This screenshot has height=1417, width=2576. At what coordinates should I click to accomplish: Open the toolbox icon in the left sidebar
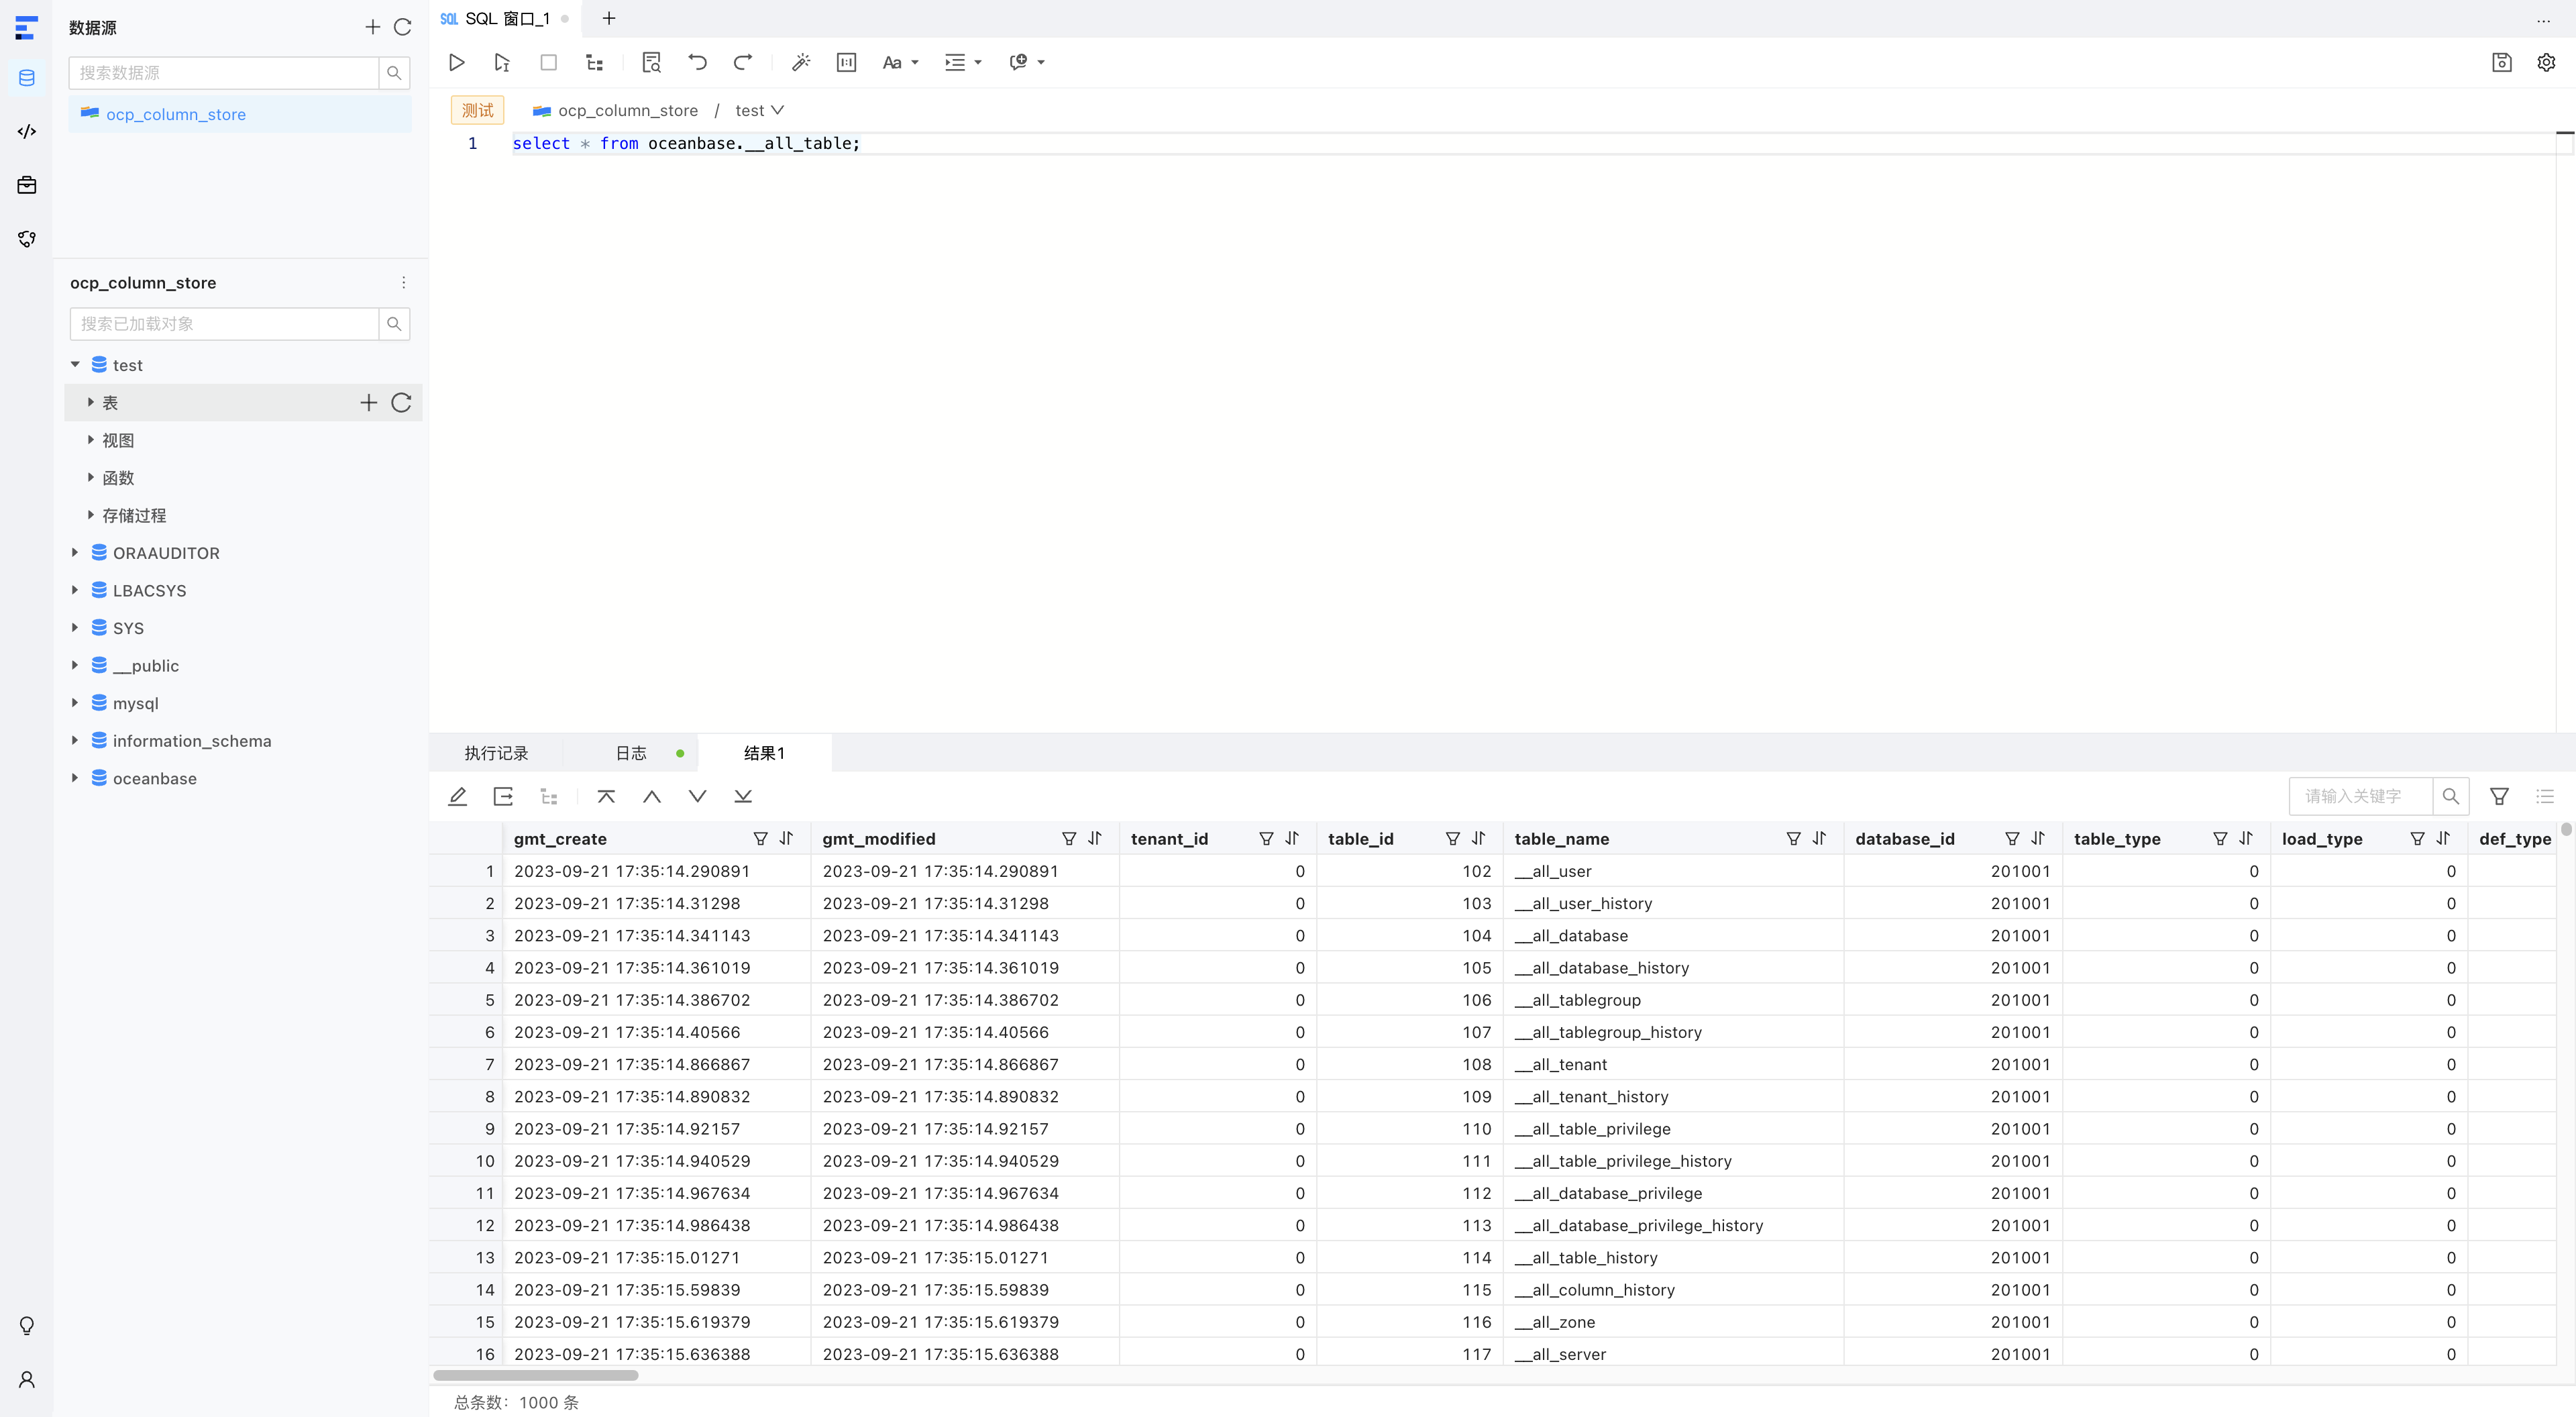coord(26,185)
